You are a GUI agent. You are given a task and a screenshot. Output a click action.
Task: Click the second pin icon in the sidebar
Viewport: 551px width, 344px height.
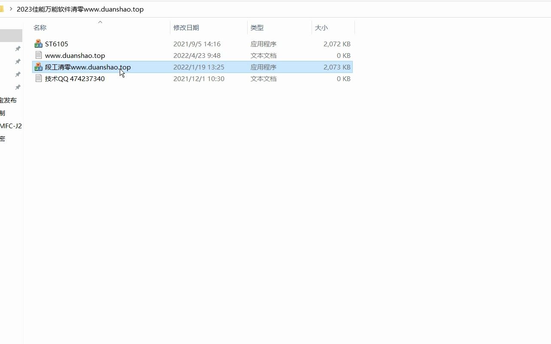(18, 61)
